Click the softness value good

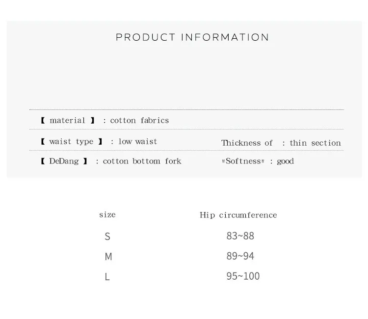(x=285, y=161)
